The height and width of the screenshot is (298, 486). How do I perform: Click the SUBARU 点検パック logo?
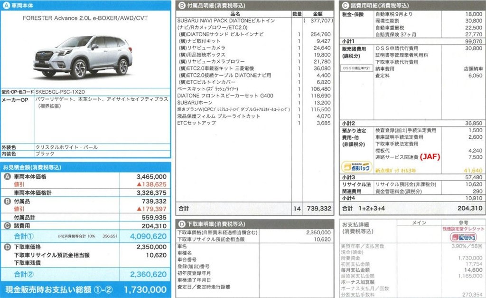pos(356,167)
